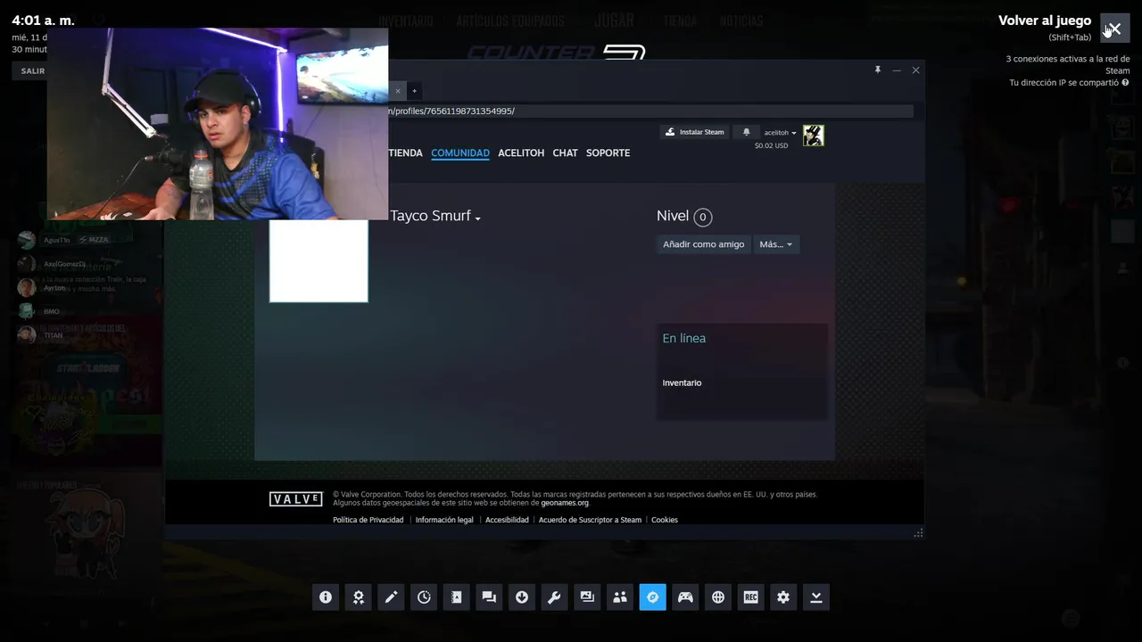The width and height of the screenshot is (1142, 642).
Task: Open Información legal link
Action: 444,520
